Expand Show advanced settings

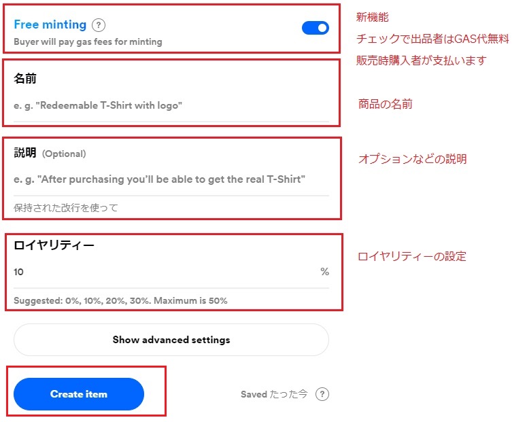(171, 340)
